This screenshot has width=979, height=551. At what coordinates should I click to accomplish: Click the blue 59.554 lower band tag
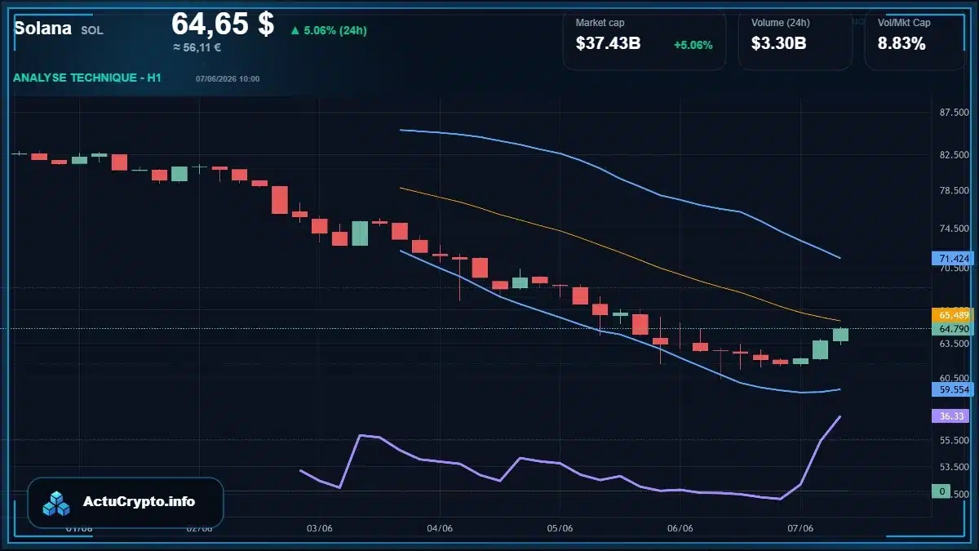(954, 390)
